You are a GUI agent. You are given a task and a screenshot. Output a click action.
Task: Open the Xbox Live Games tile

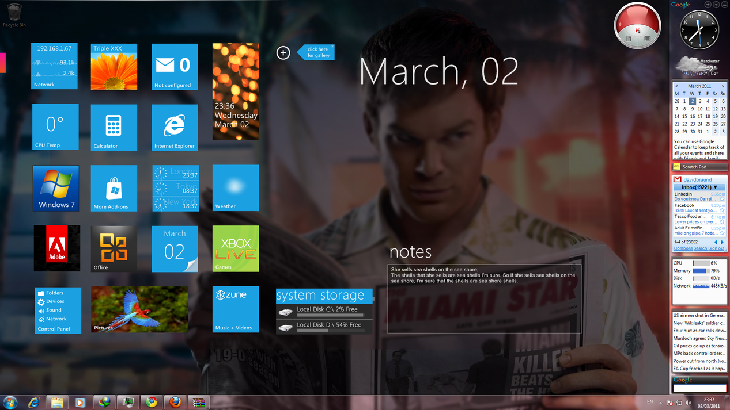coord(236,248)
